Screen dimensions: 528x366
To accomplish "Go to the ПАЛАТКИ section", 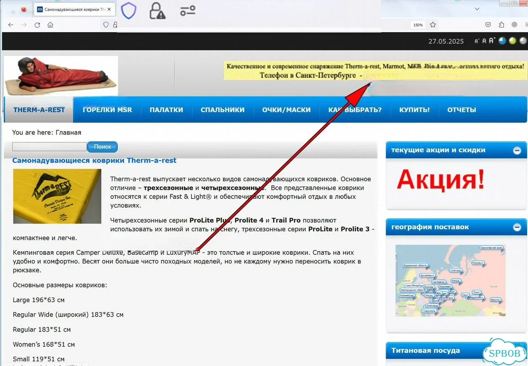I will click(166, 110).
